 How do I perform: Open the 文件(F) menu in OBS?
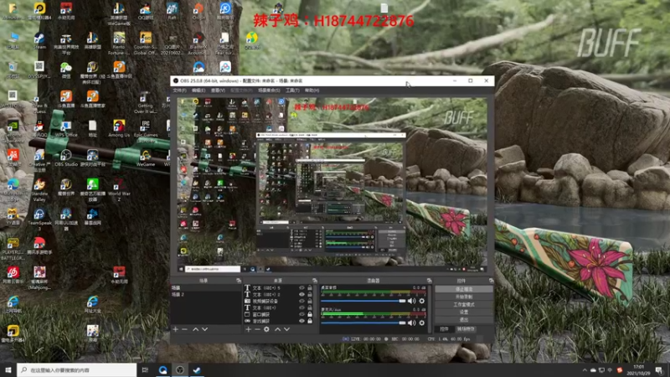coord(179,90)
